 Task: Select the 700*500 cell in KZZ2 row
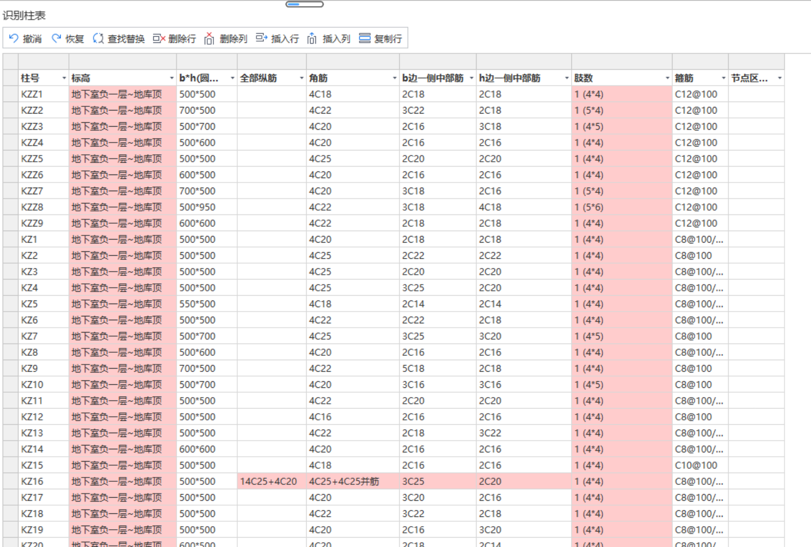click(x=207, y=111)
